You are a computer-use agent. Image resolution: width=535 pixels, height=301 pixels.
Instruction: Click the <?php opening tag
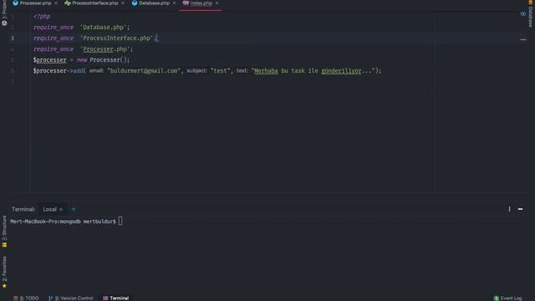42,17
